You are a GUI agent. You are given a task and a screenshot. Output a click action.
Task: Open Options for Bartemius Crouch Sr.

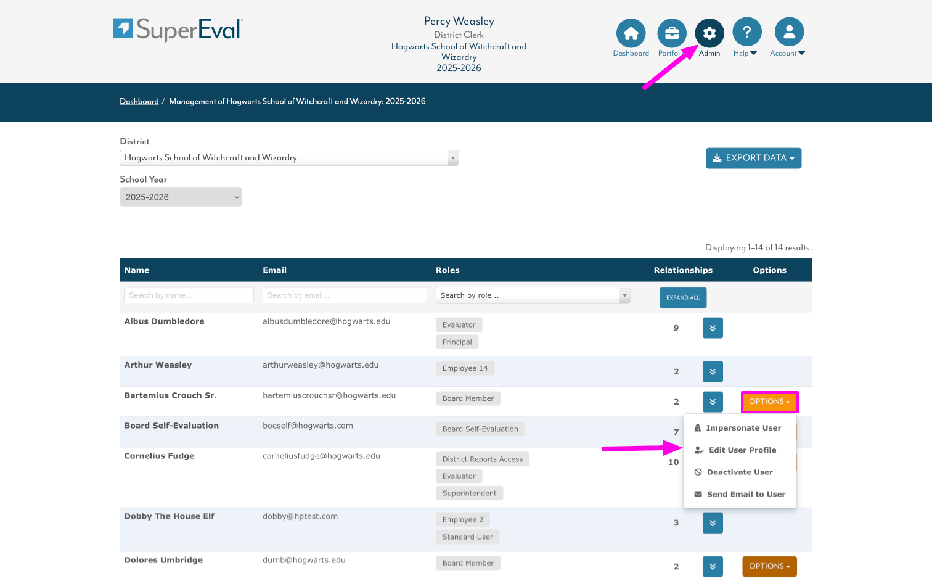[769, 402]
